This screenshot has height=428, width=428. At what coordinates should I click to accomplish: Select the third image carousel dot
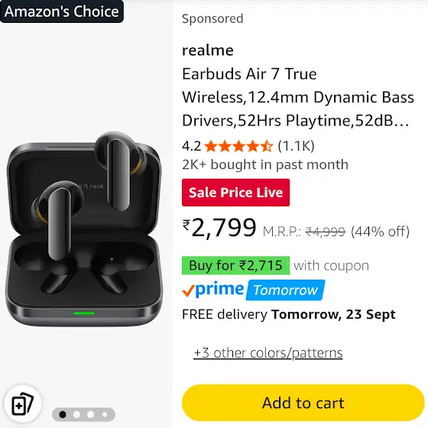pos(91,414)
